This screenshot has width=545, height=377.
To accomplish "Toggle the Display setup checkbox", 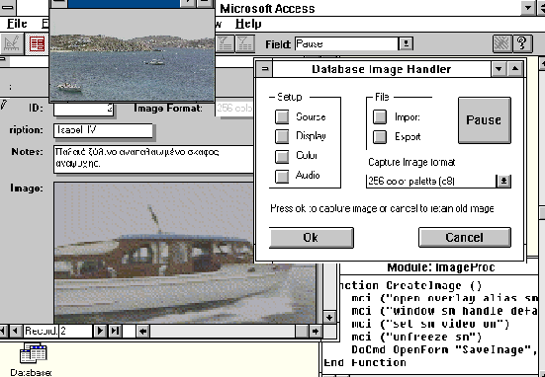I will pyautogui.click(x=282, y=136).
